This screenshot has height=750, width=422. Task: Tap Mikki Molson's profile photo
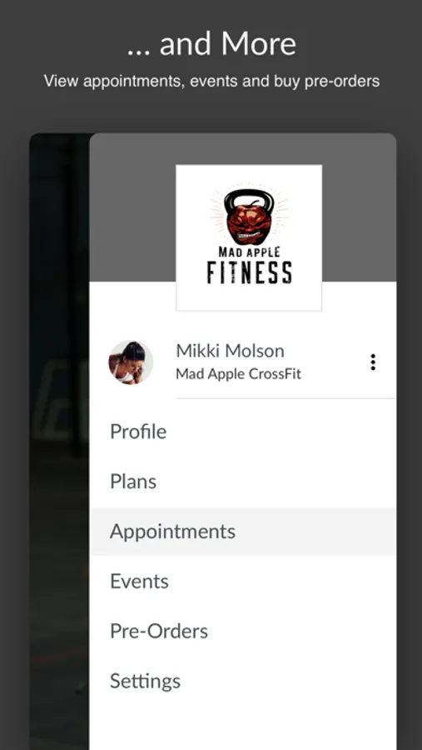tap(131, 362)
